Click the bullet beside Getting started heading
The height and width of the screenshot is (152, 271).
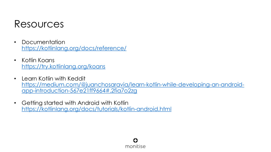[15, 103]
